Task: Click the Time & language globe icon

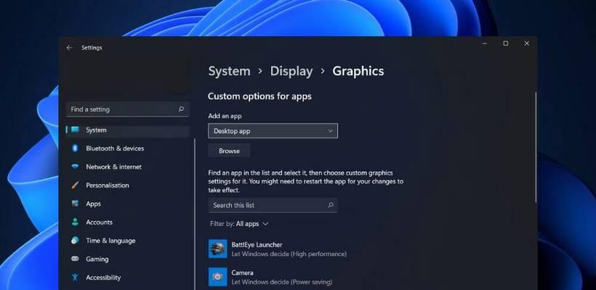Action: [75, 241]
